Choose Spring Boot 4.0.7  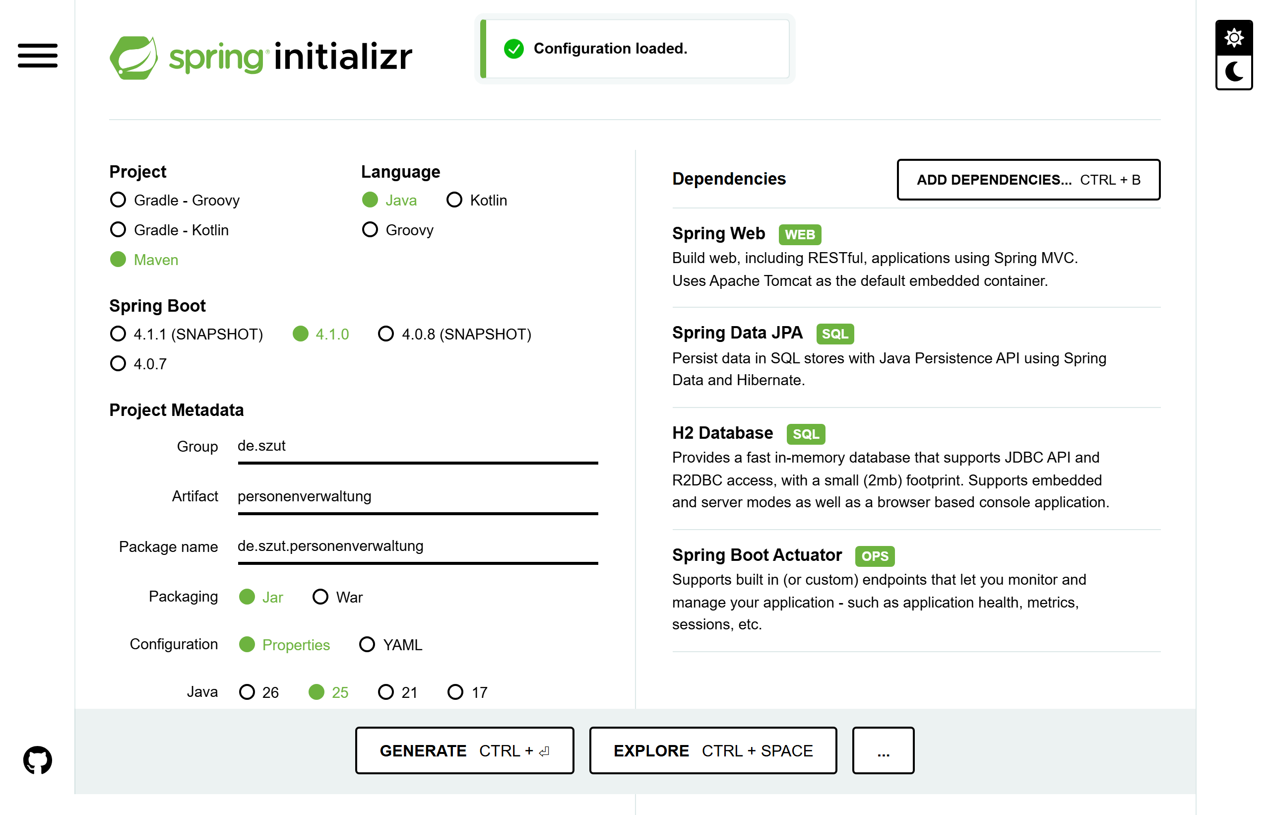[138, 364]
